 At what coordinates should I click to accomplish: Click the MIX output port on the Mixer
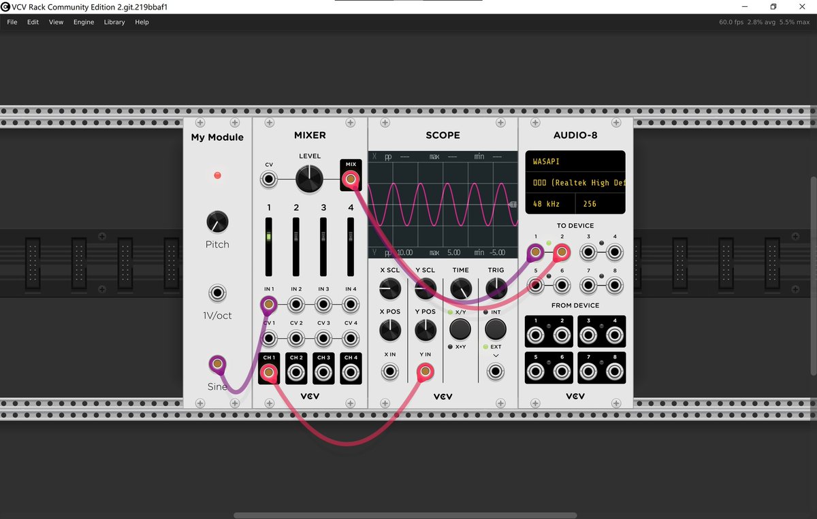[x=350, y=178]
